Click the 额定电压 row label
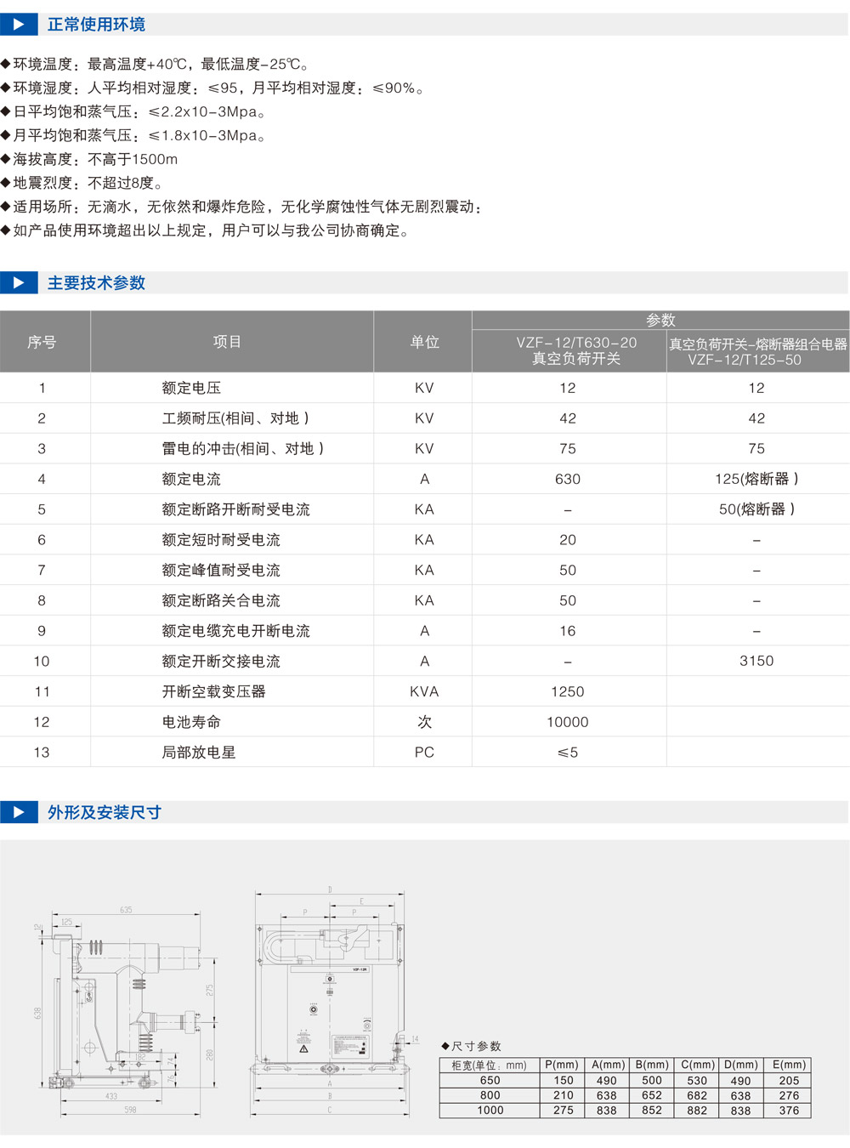 [x=191, y=388]
